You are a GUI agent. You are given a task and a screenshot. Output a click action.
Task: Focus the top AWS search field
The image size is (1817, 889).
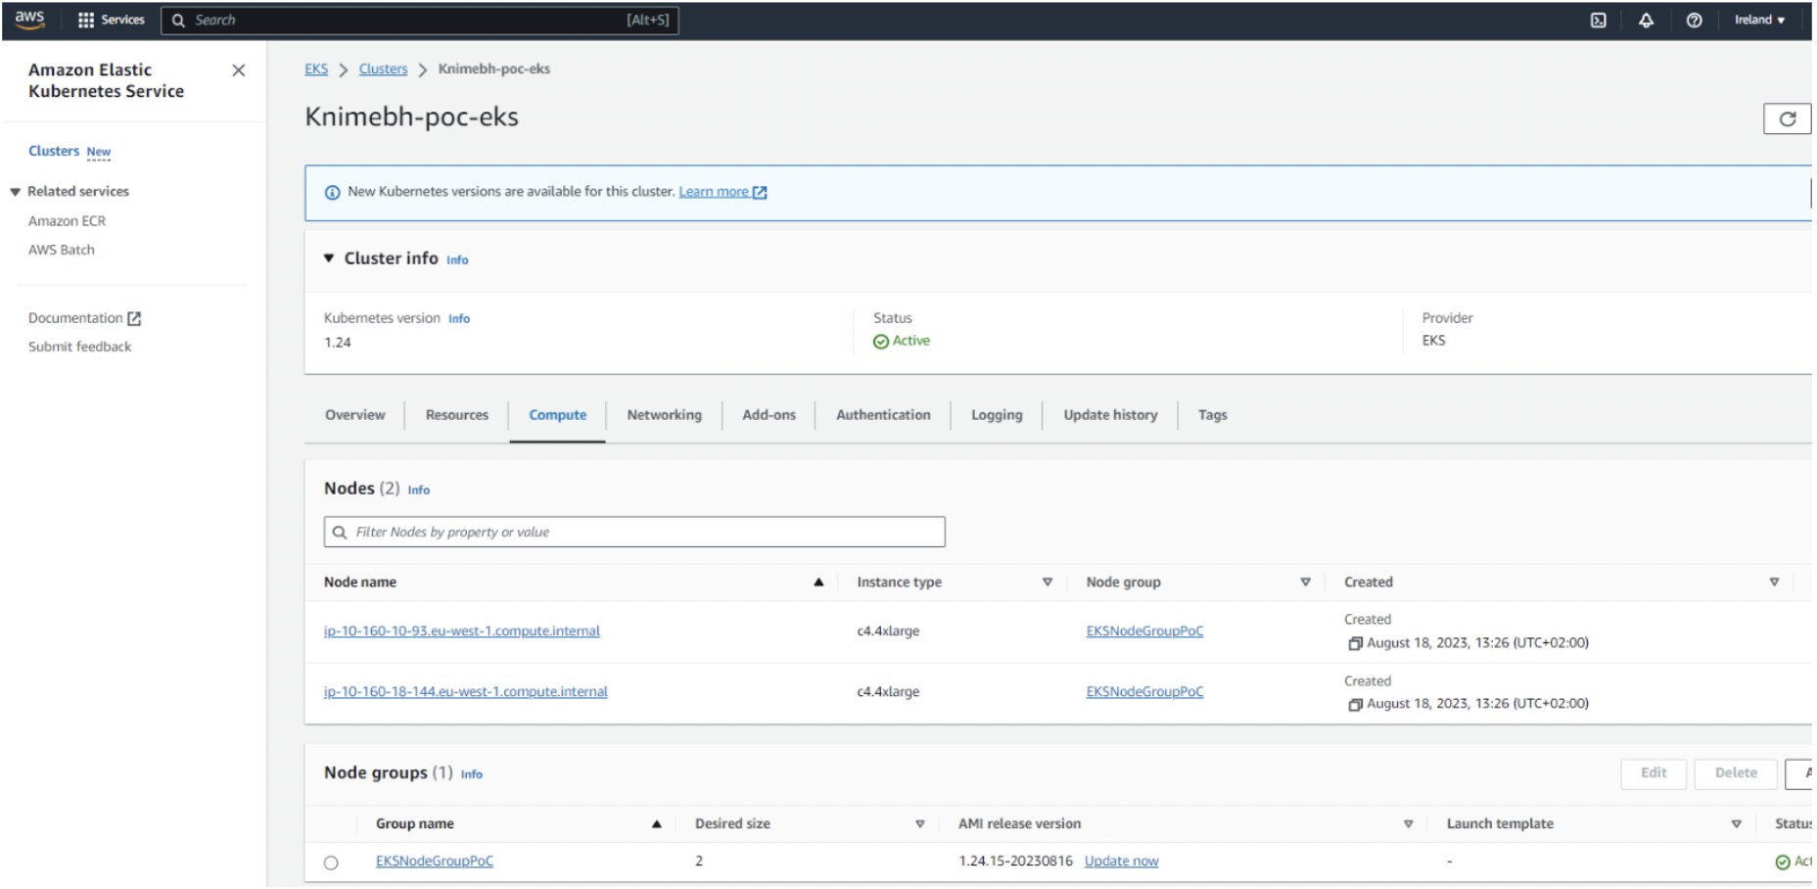pyautogui.click(x=419, y=20)
